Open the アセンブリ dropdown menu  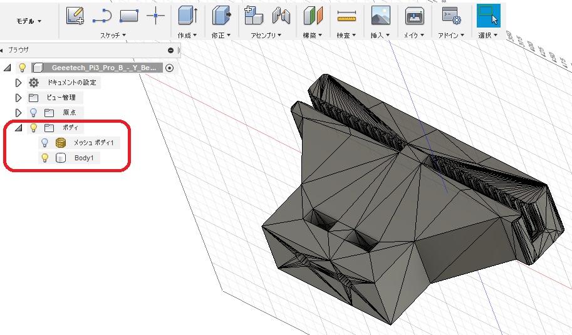tap(266, 35)
